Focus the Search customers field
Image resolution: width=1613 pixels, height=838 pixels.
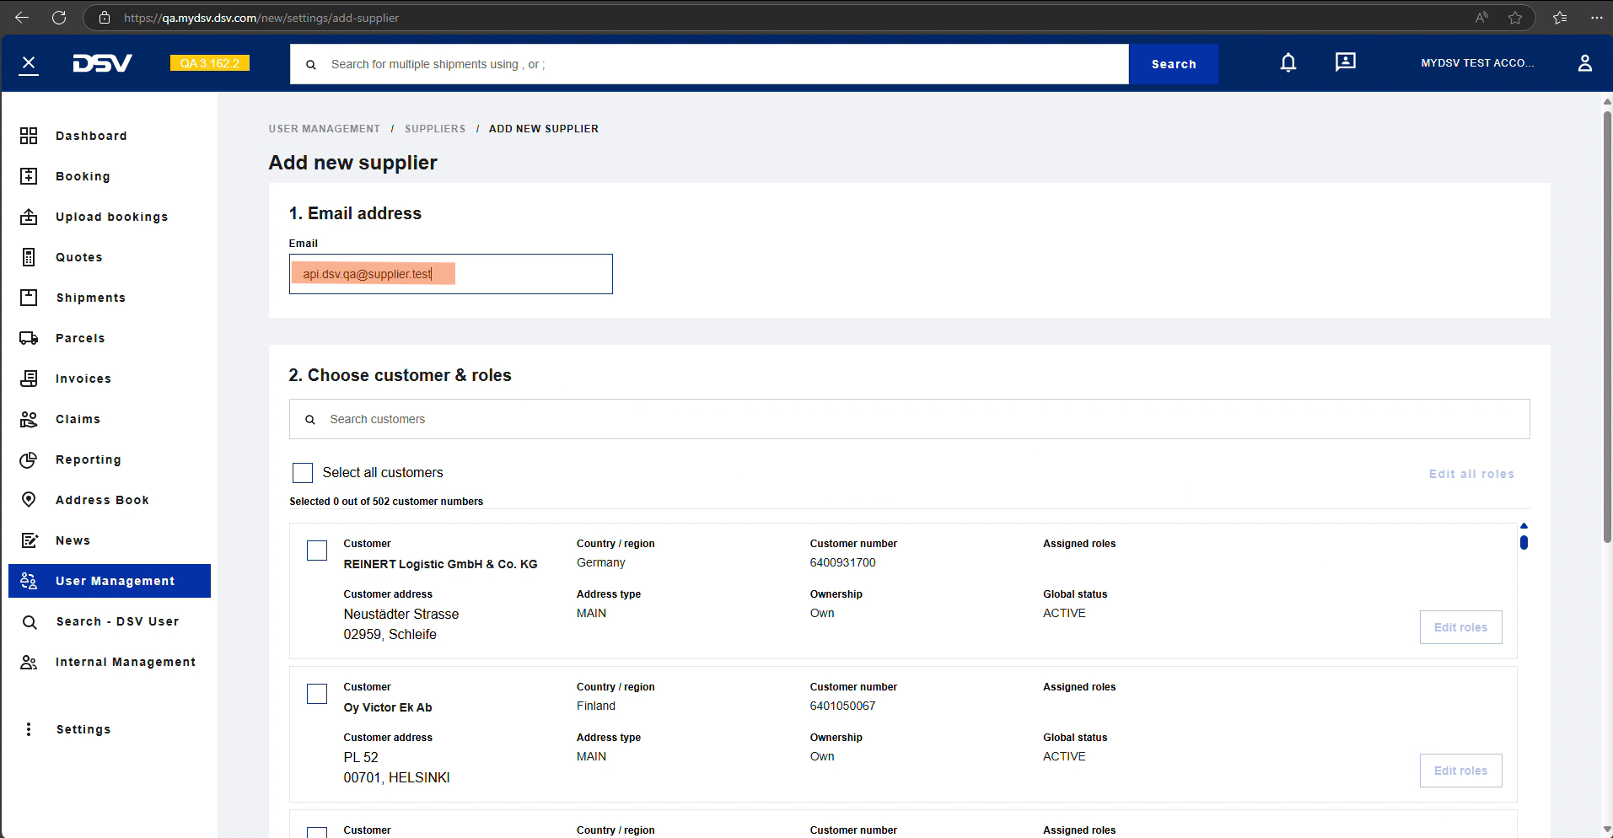(909, 419)
